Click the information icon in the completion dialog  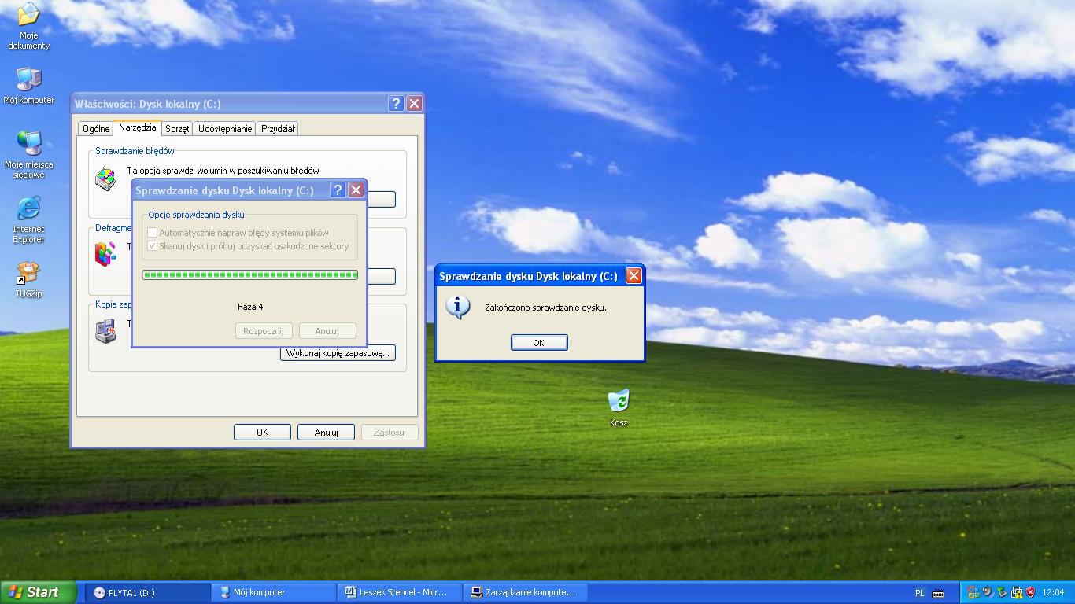coord(458,307)
